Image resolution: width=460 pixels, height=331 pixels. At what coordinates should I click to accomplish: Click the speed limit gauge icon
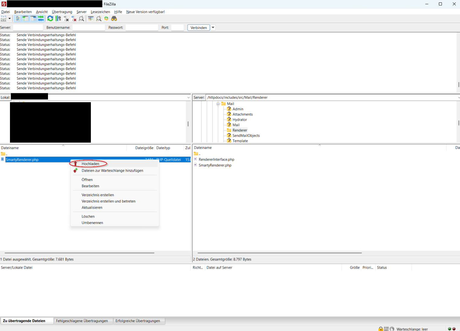tap(392, 329)
